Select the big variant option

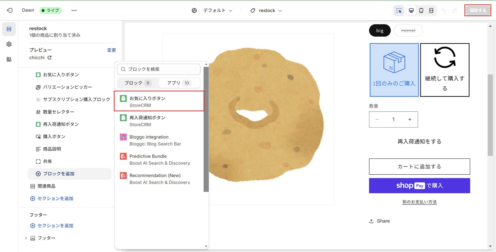379,31
